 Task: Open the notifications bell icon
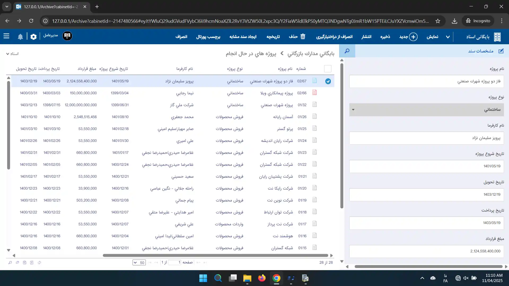(x=20, y=37)
